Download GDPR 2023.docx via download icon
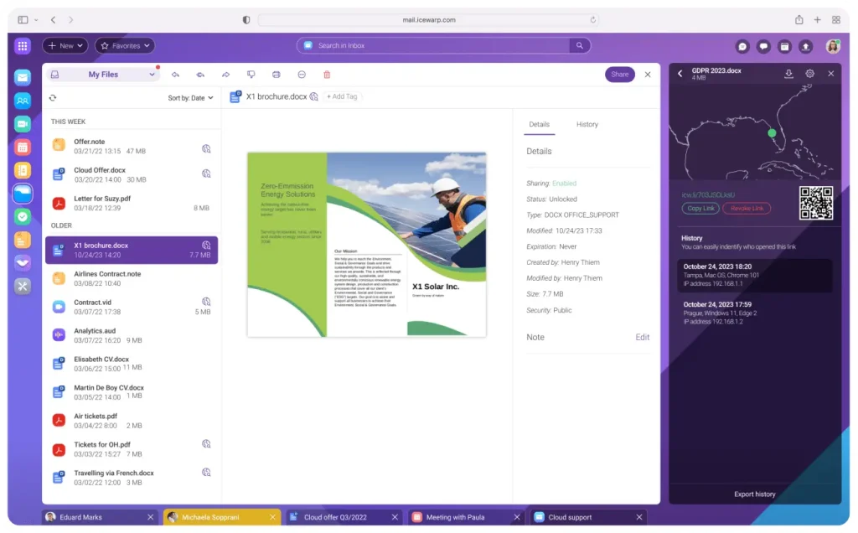Screen dimensions: 858x533 (x=788, y=74)
